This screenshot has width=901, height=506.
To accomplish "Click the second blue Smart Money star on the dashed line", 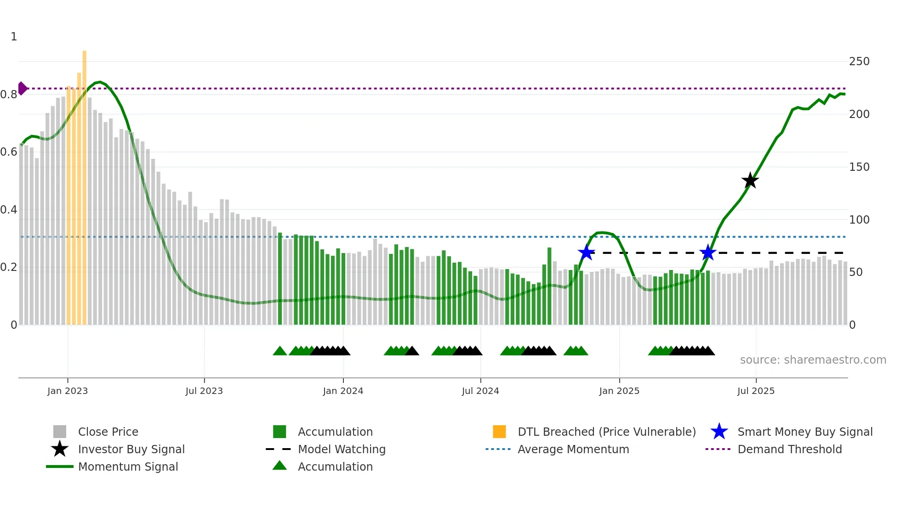I will coord(708,253).
